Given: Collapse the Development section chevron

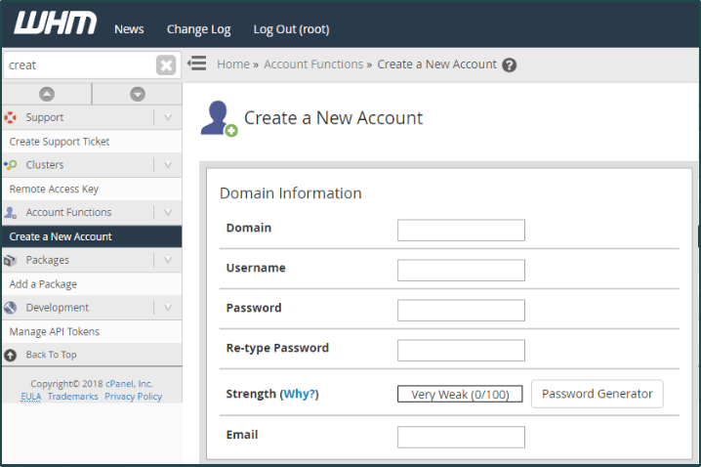Looking at the screenshot, I should 168,308.
